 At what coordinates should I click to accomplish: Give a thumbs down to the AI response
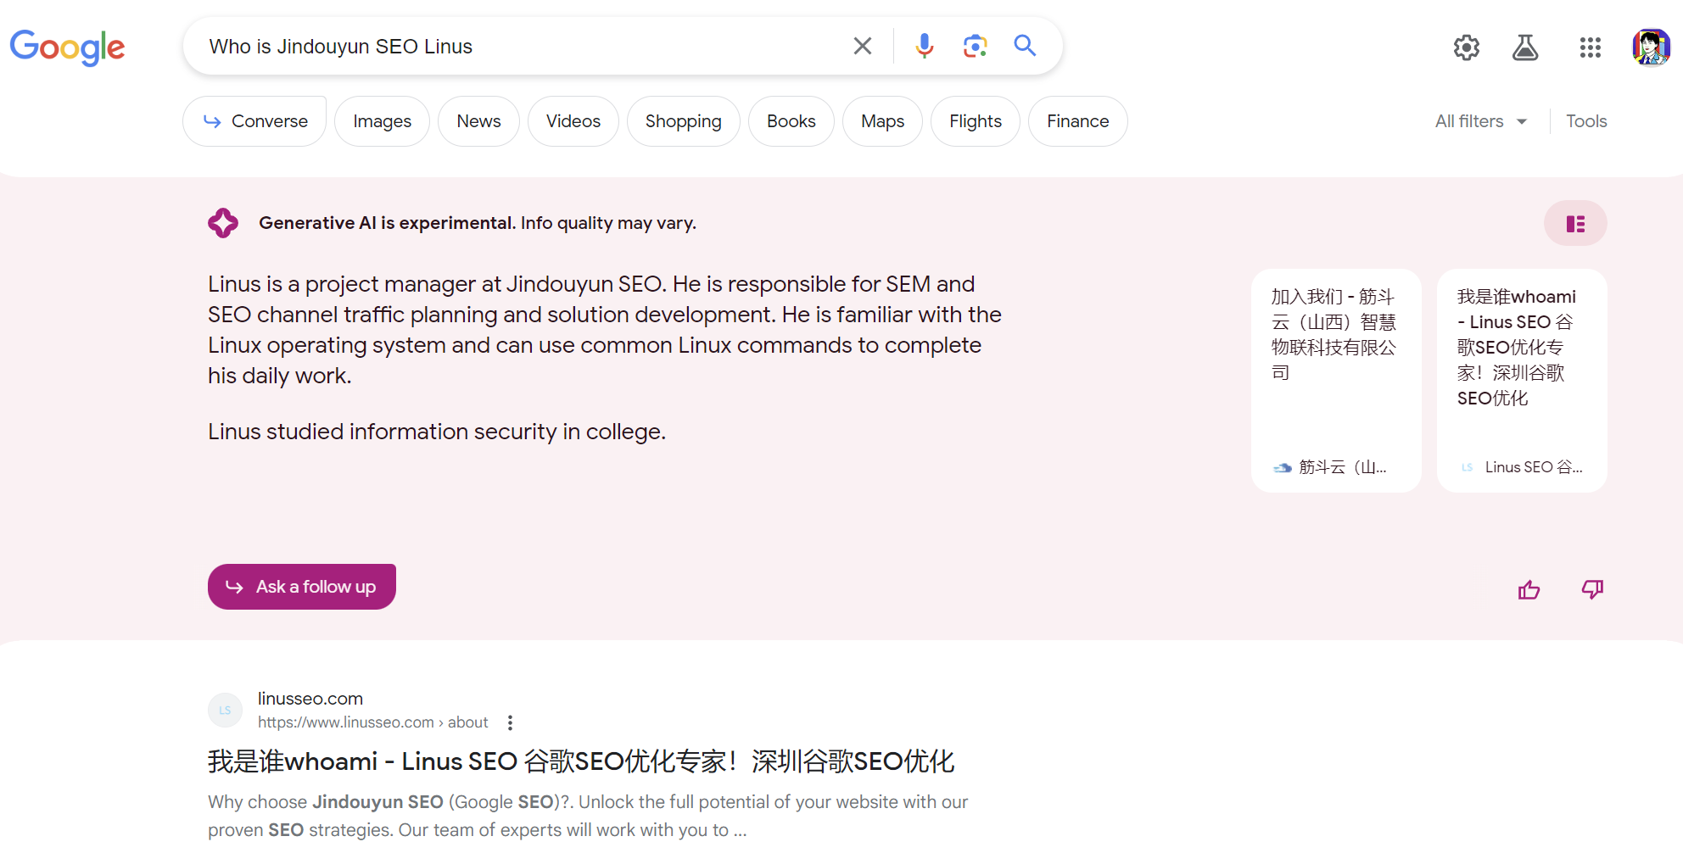[1592, 589]
